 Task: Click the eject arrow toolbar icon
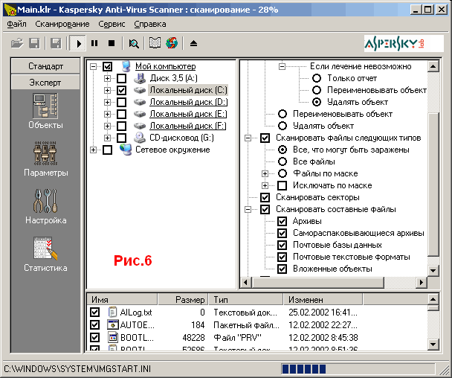click(x=193, y=43)
